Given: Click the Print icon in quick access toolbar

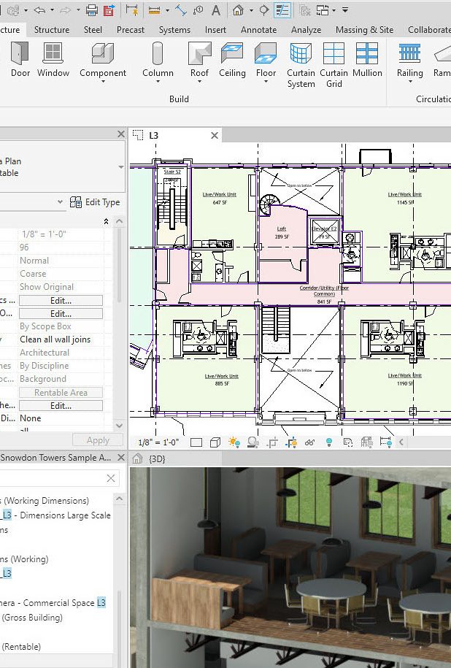Looking at the screenshot, I should (92, 10).
